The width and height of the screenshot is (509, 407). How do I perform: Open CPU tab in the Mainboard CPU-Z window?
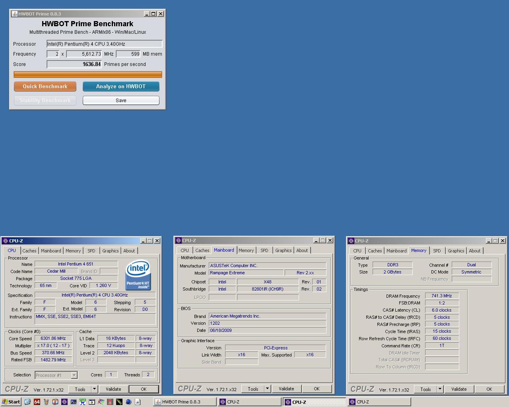pyautogui.click(x=185, y=250)
